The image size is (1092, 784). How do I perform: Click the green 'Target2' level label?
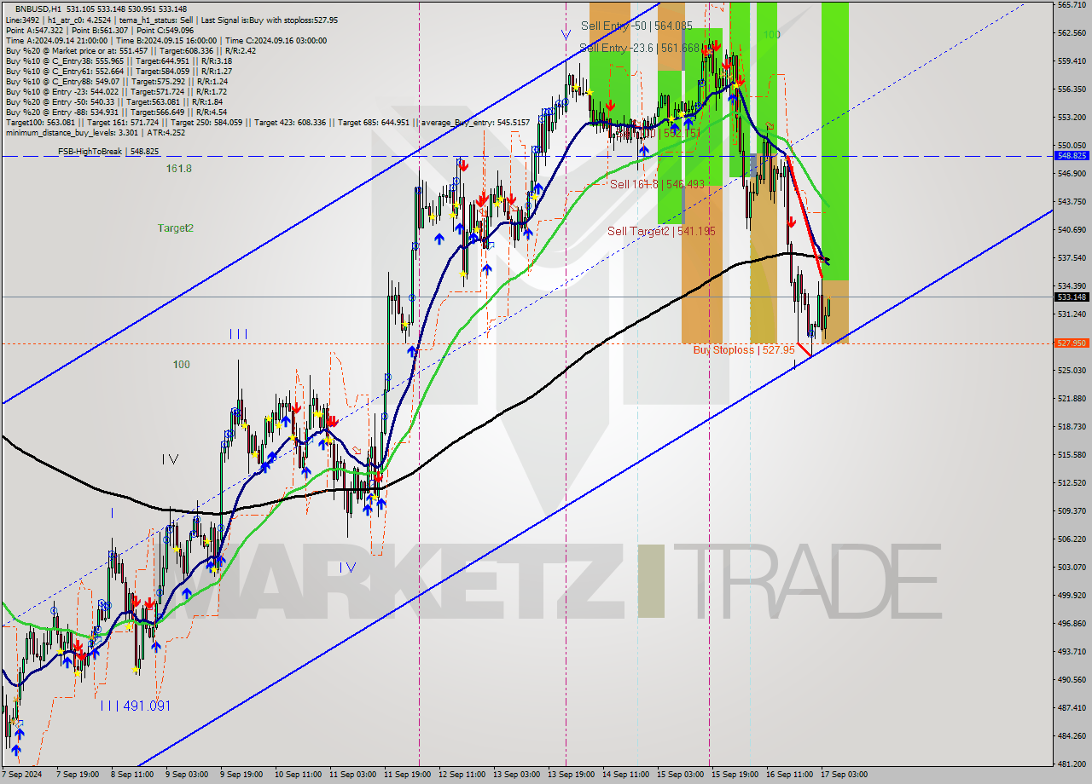[x=176, y=228]
